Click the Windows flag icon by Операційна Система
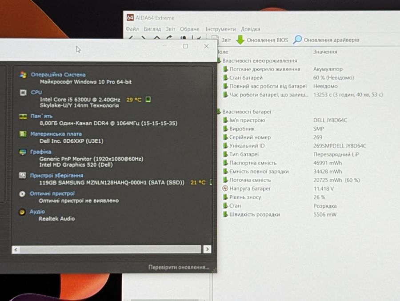 (x=23, y=75)
